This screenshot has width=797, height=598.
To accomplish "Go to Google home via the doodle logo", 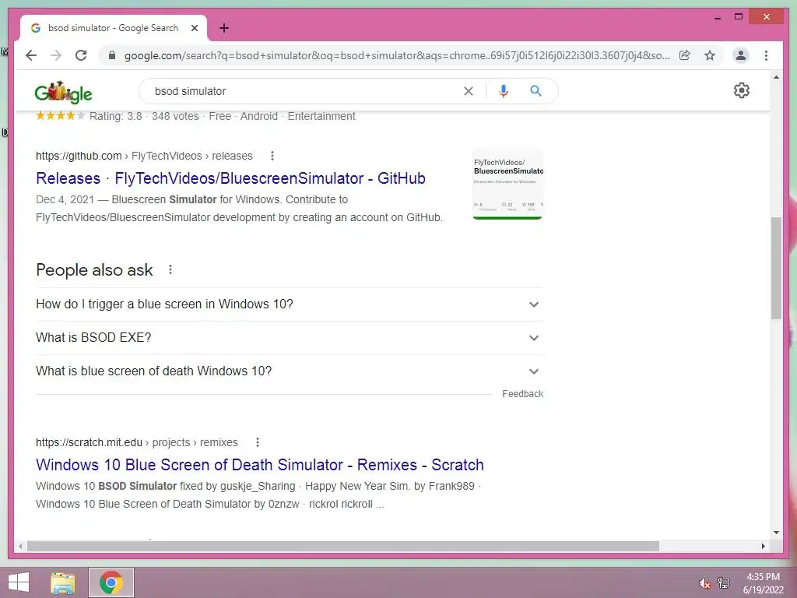I will point(64,92).
